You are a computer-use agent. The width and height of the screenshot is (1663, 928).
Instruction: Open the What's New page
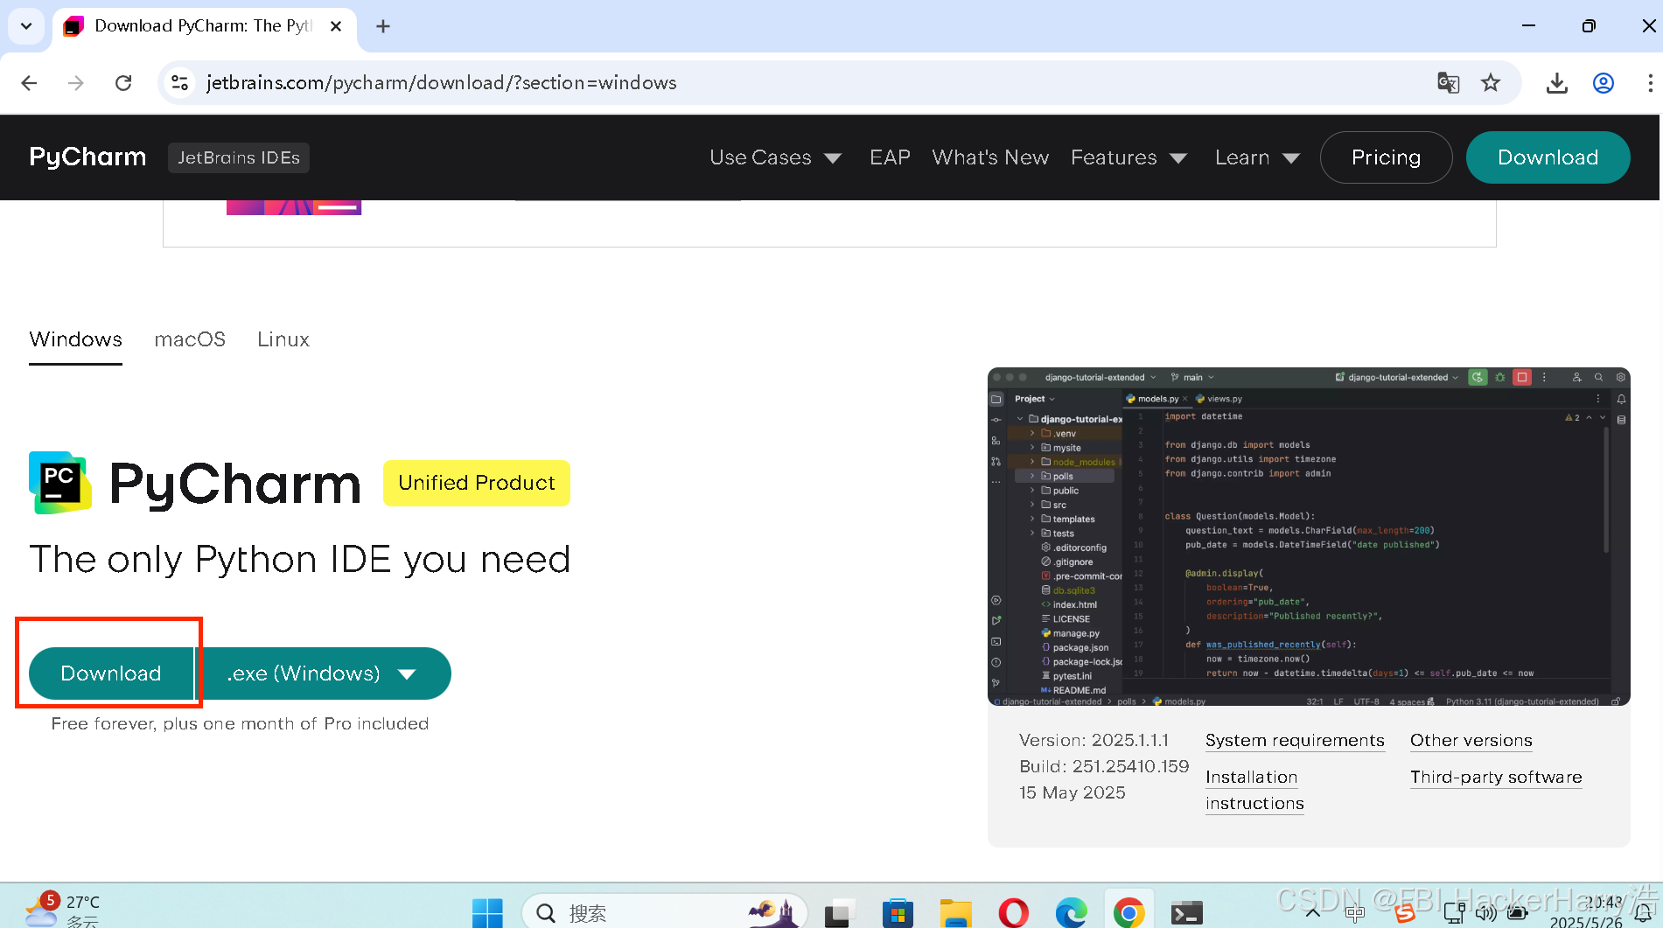[990, 157]
